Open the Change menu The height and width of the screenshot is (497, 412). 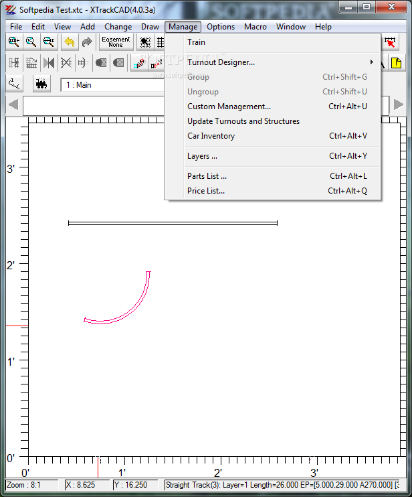pos(118,27)
